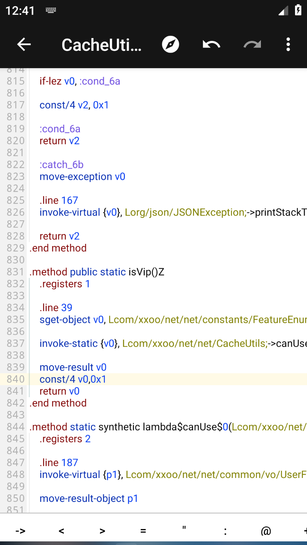
Task: Insert the arrow "->" symbol key
Action: 20,531
